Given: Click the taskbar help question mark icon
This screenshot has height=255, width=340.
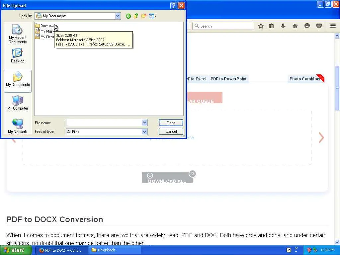Looking at the screenshot, I should [x=289, y=250].
